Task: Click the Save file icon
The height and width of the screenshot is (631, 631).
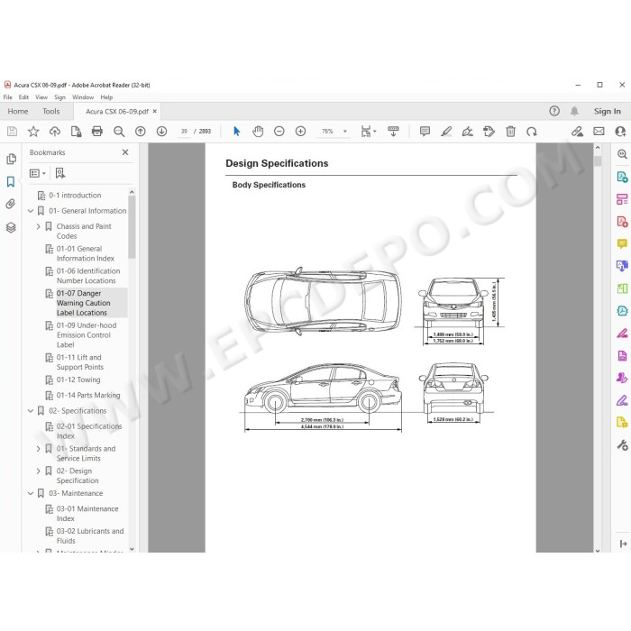Action: click(12, 132)
